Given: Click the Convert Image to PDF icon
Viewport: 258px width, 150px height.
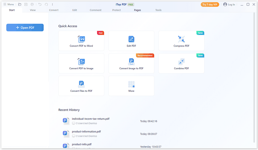Looking at the screenshot, I should (x=131, y=62).
